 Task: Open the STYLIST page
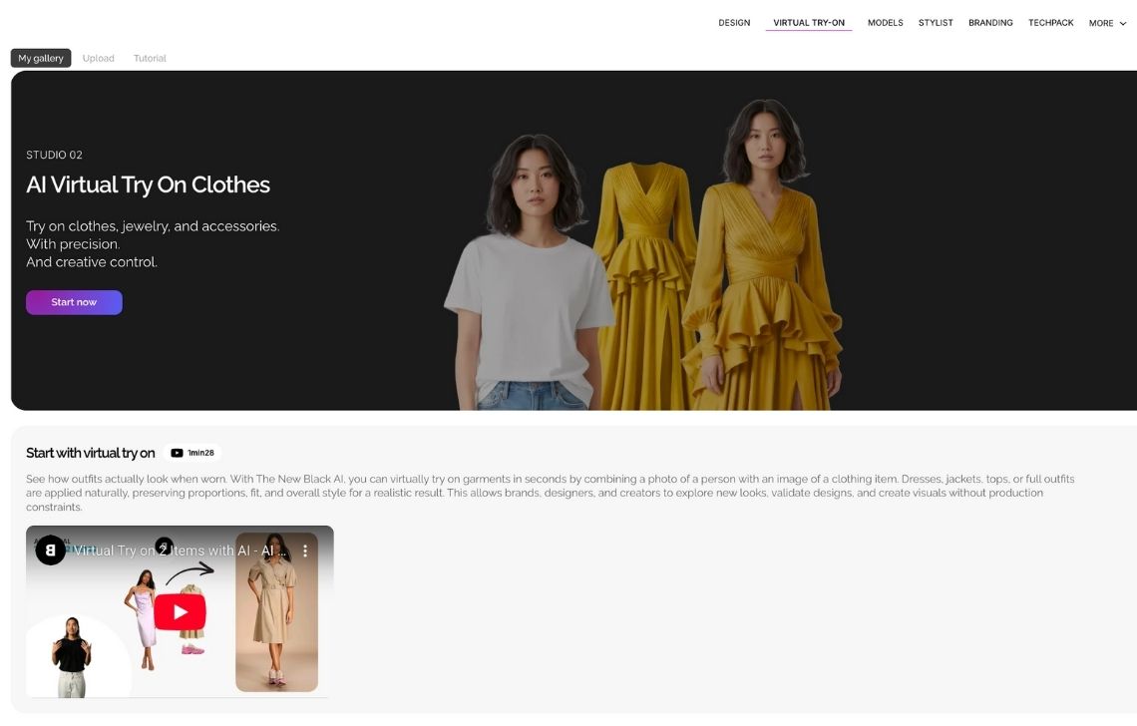(x=936, y=23)
